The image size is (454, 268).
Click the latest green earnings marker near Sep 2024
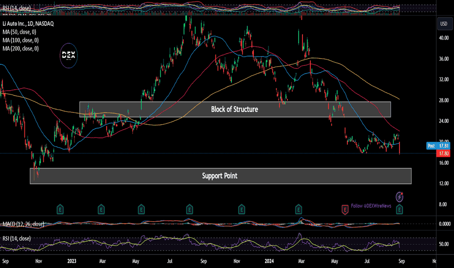tap(399, 209)
